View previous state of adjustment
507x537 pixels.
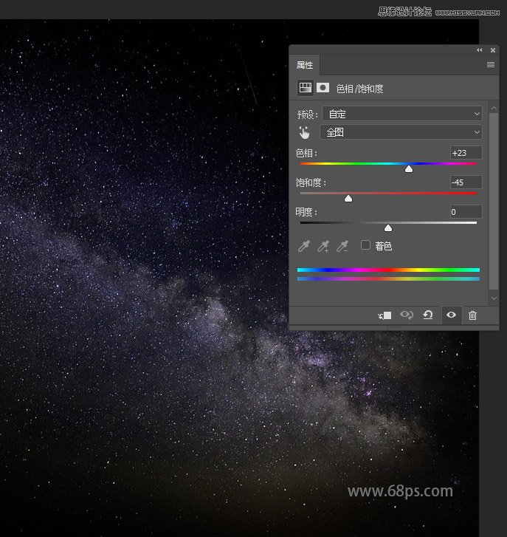(407, 315)
